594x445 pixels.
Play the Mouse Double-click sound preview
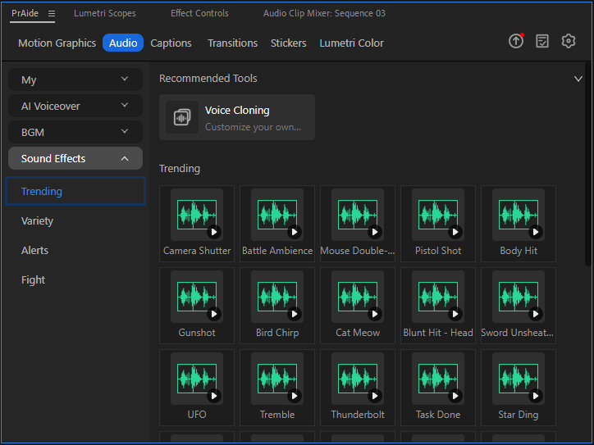375,232
